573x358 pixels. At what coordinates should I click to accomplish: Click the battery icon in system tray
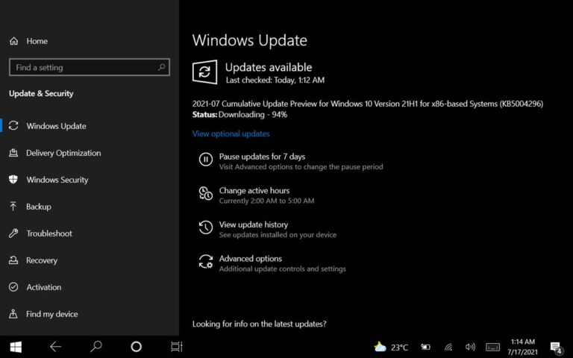click(x=425, y=347)
